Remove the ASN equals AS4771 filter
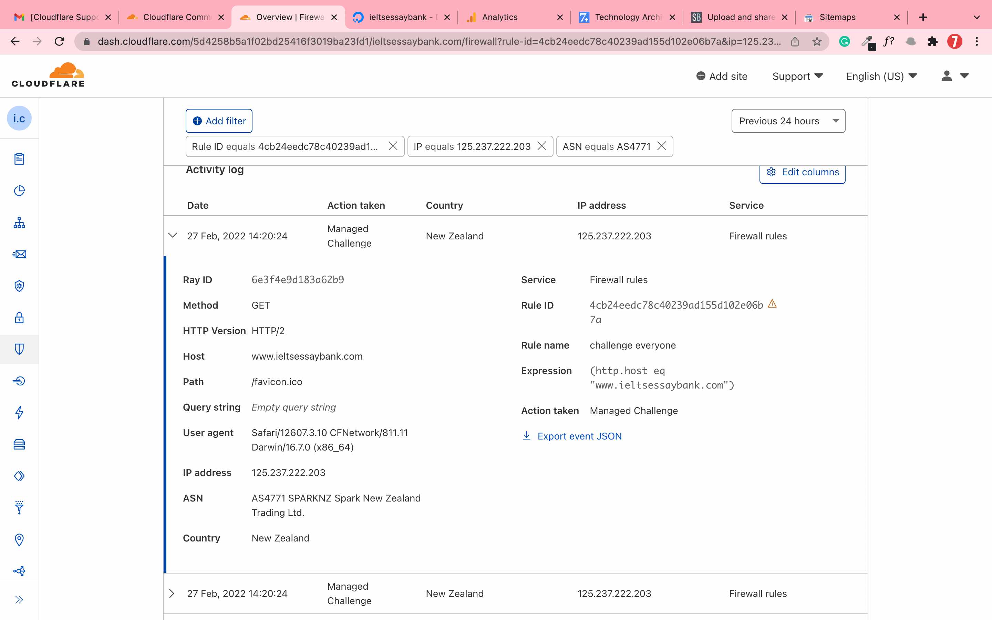The width and height of the screenshot is (992, 620). 661,146
